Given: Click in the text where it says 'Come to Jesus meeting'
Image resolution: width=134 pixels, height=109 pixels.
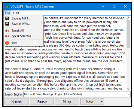Looking at the screenshot, I should pos(49,69).
